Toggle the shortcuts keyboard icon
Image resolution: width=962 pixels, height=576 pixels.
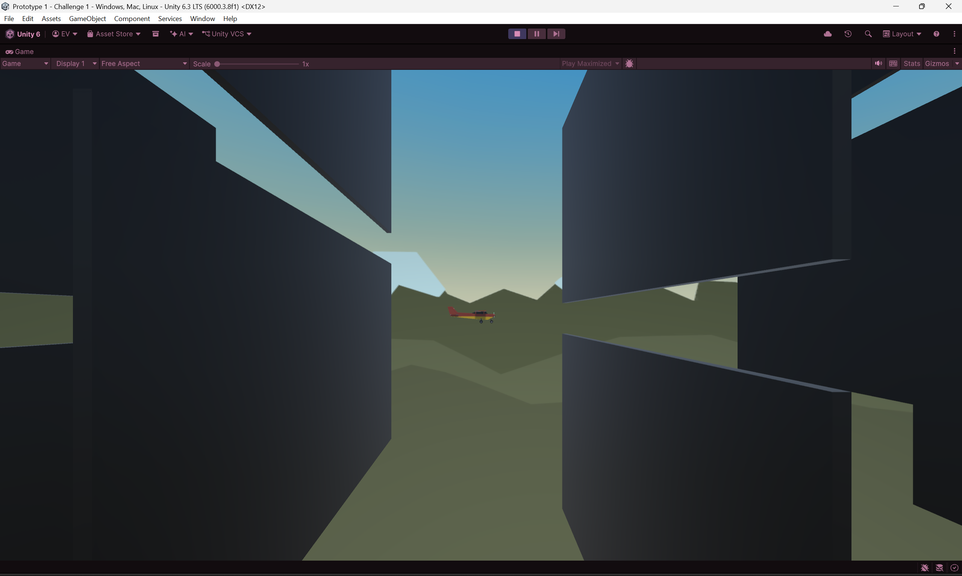point(893,64)
